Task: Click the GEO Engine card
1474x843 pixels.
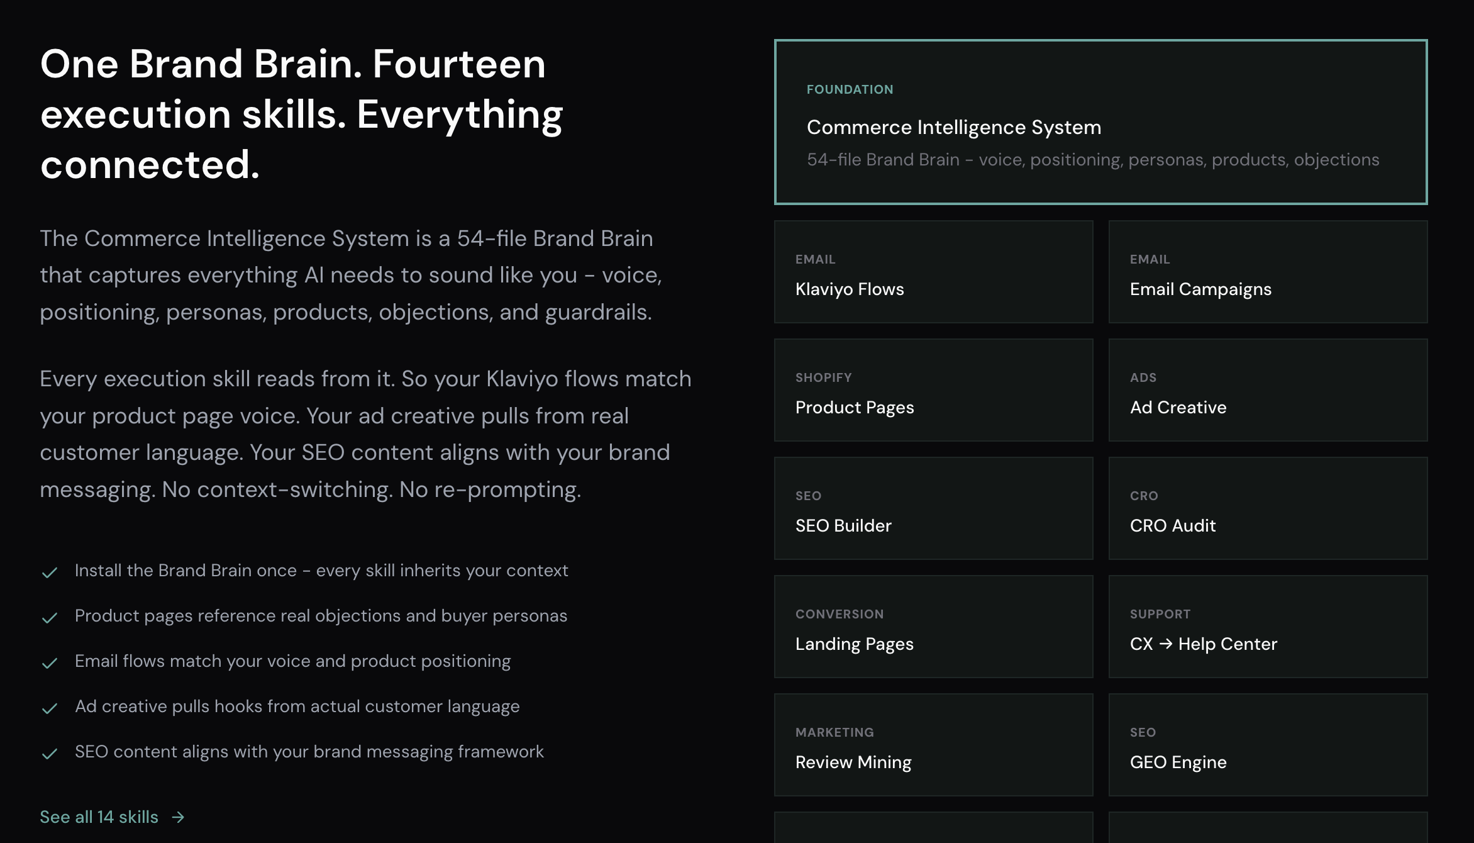Action: point(1268,745)
